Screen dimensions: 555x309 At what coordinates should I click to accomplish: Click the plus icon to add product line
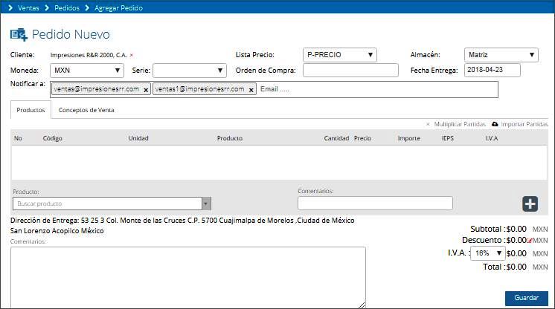coord(530,204)
